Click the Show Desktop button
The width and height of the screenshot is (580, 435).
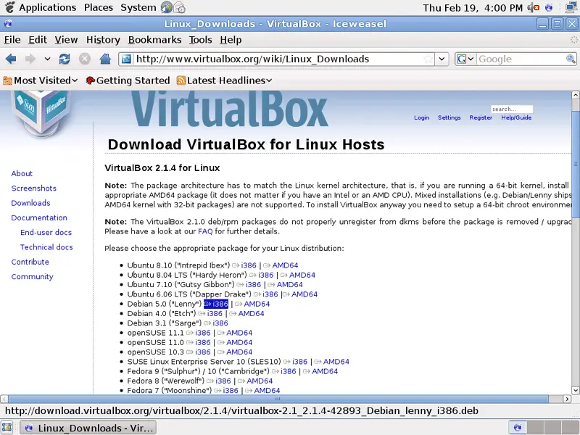click(7, 428)
